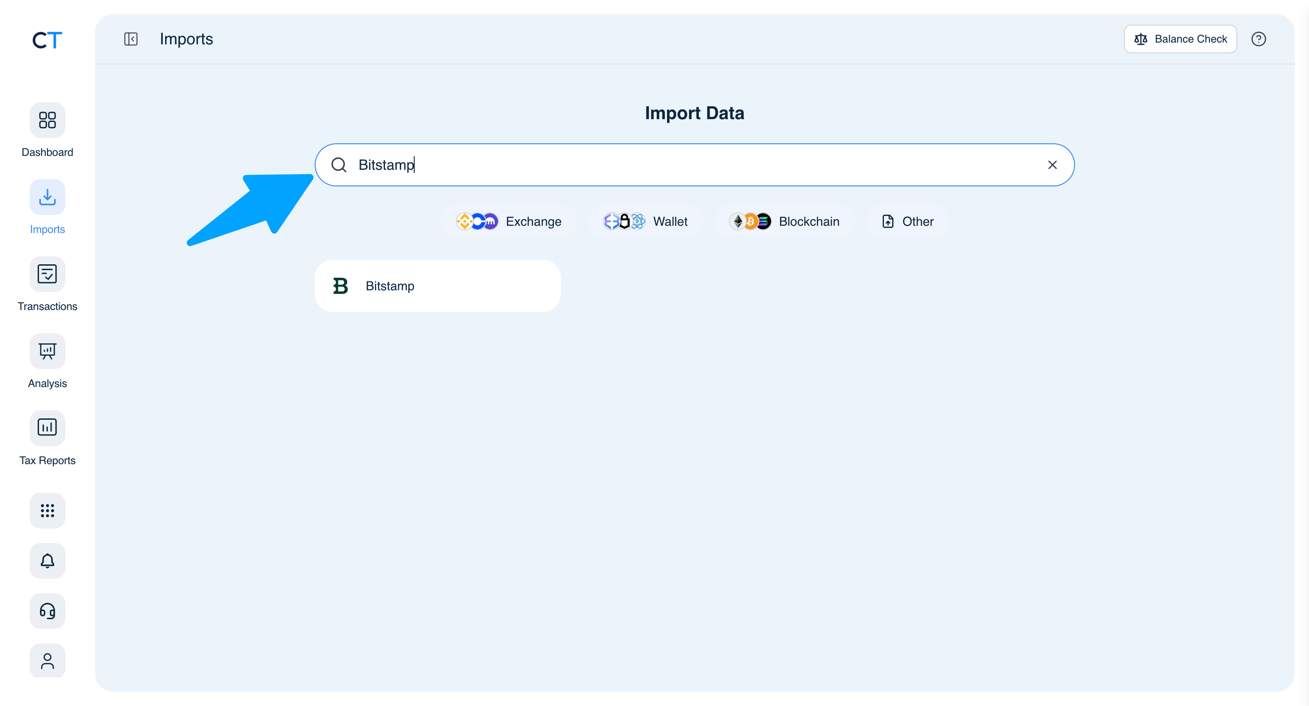The width and height of the screenshot is (1309, 706).
Task: Filter by Wallet category
Action: coord(645,221)
